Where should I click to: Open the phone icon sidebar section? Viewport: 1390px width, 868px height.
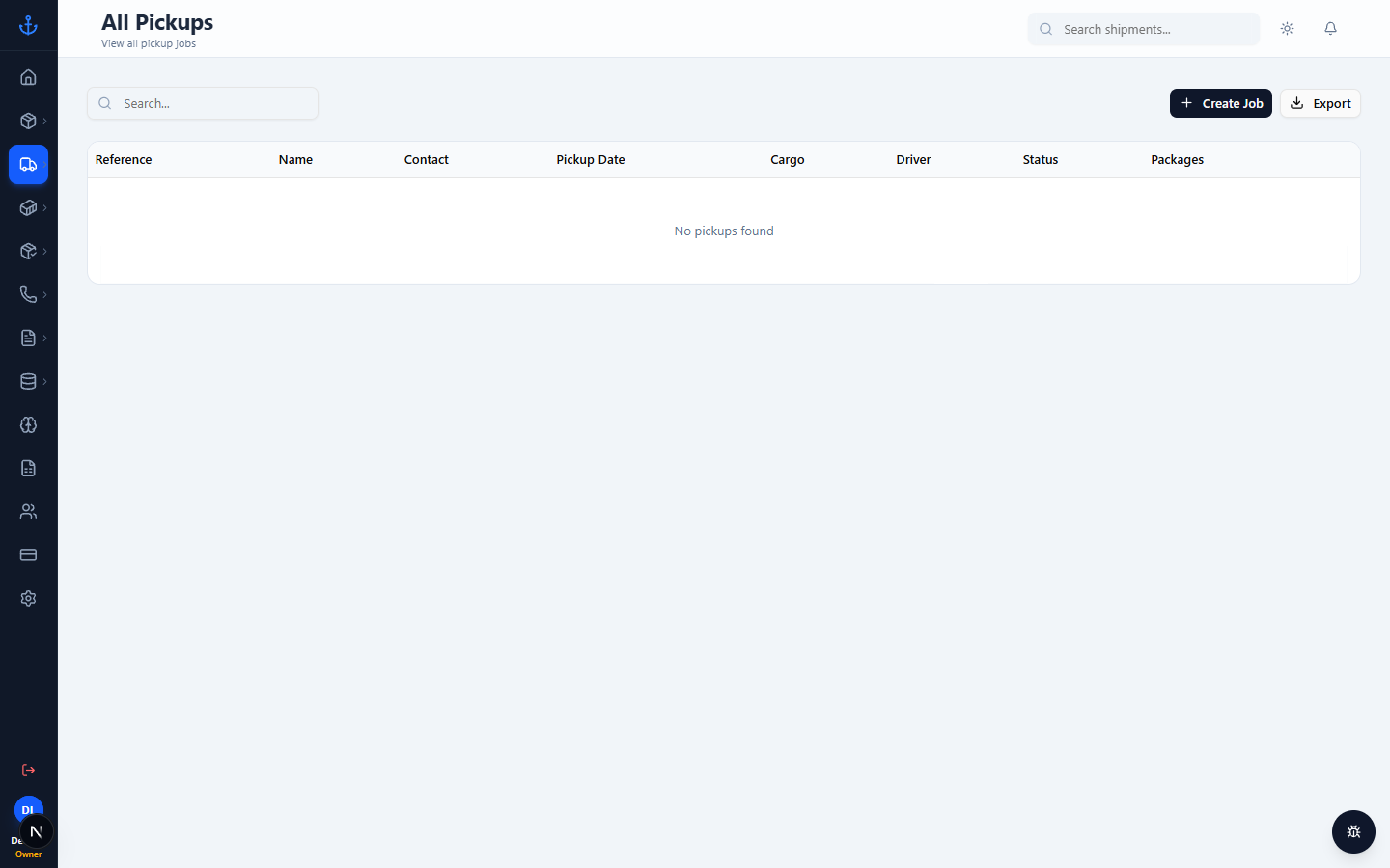coord(28,294)
